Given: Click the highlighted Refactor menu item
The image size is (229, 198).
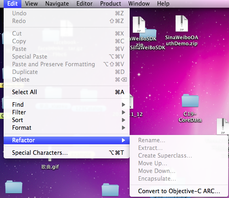Looking at the screenshot, I should click(67, 140).
